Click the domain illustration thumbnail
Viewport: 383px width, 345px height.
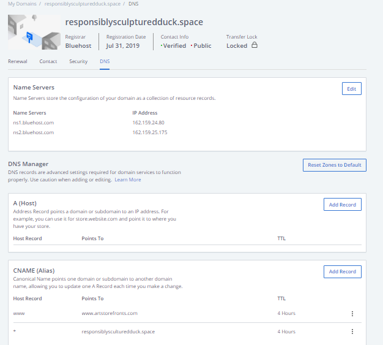34,32
